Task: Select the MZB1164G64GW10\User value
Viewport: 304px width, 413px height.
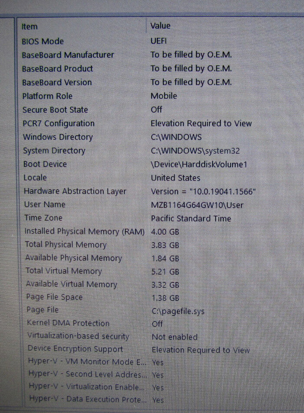Action: point(197,205)
